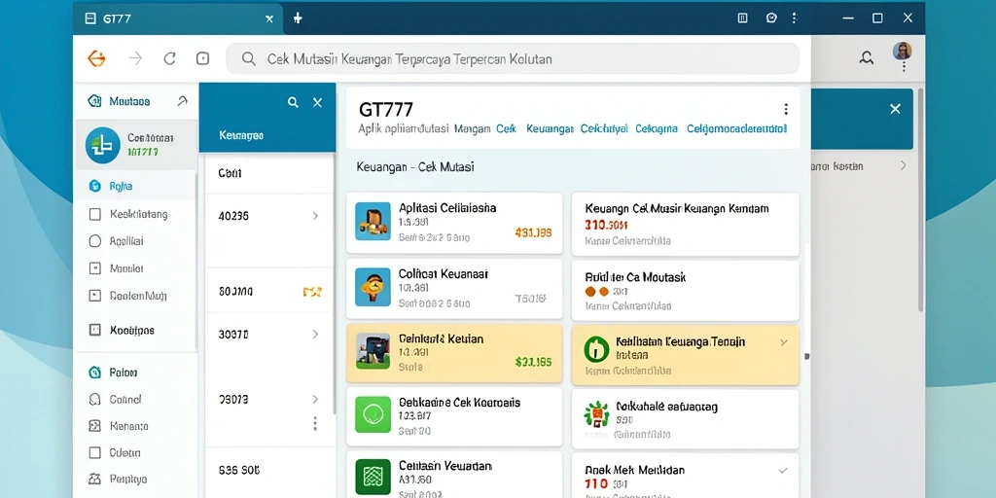
Task: Open the Colficat Keuanaar app icon
Action: click(x=373, y=287)
